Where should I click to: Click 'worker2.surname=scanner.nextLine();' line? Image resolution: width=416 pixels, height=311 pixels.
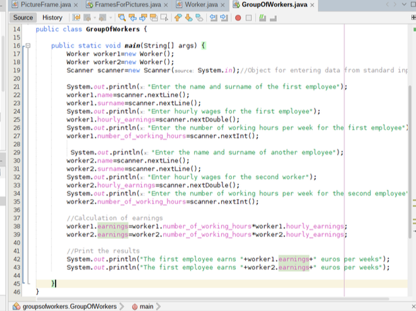(134, 168)
